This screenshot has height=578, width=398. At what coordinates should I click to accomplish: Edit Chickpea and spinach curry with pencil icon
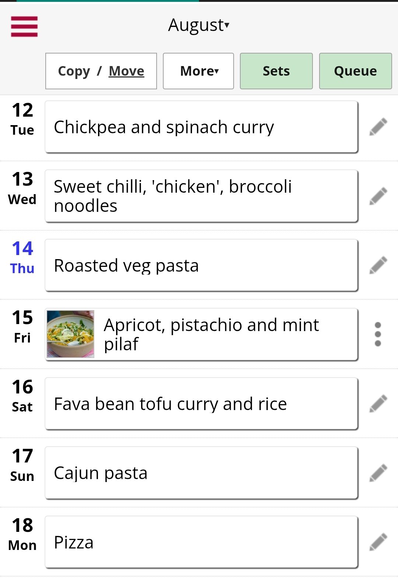(x=378, y=127)
